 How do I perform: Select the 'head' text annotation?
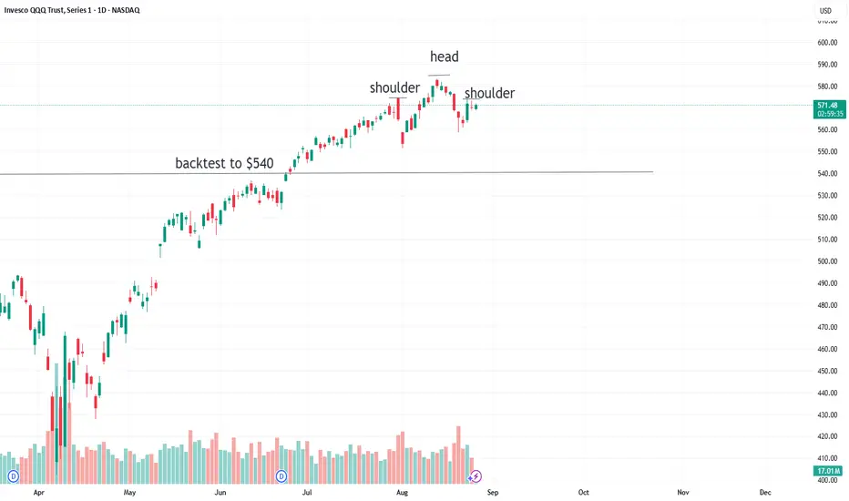point(444,56)
